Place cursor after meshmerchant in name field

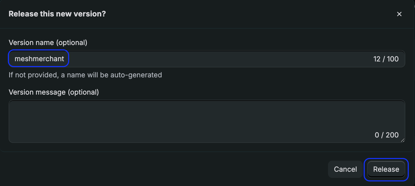coord(65,58)
